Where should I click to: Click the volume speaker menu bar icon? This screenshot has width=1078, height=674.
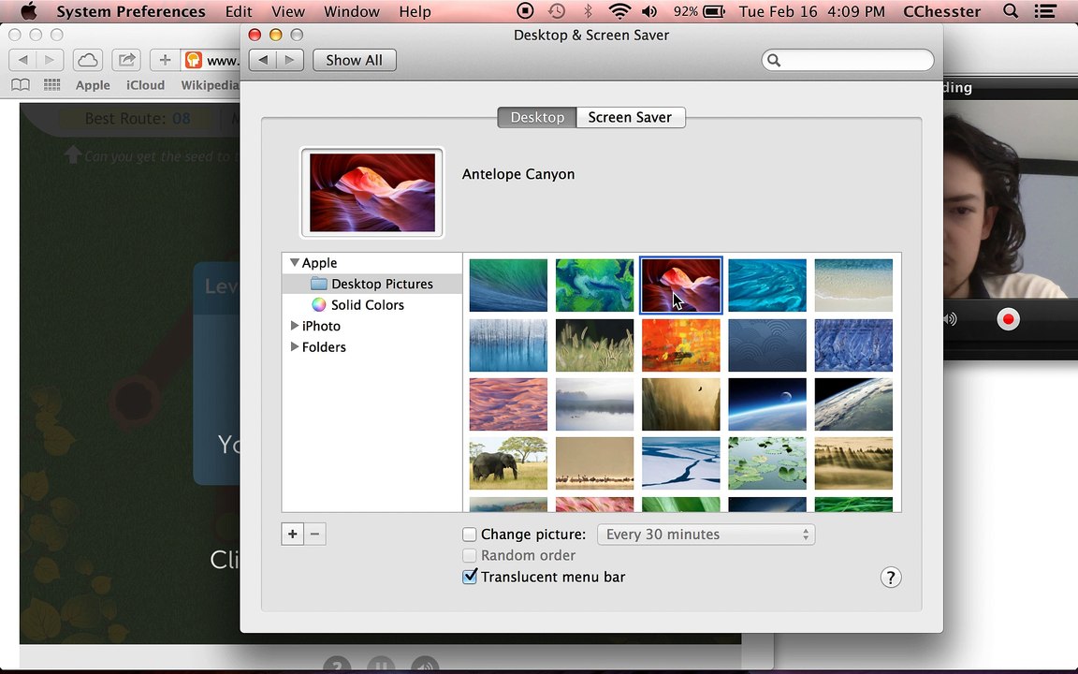(649, 11)
